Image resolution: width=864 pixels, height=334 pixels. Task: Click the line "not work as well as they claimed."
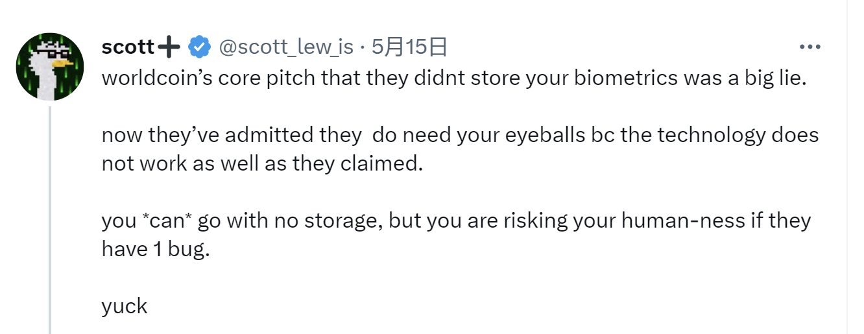click(262, 163)
